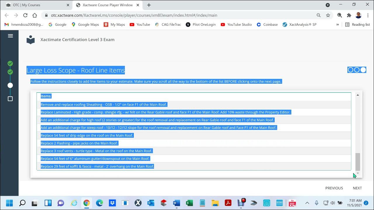Click the PREVIOUS button
Screen dimensions: 374x210
[x=334, y=188]
